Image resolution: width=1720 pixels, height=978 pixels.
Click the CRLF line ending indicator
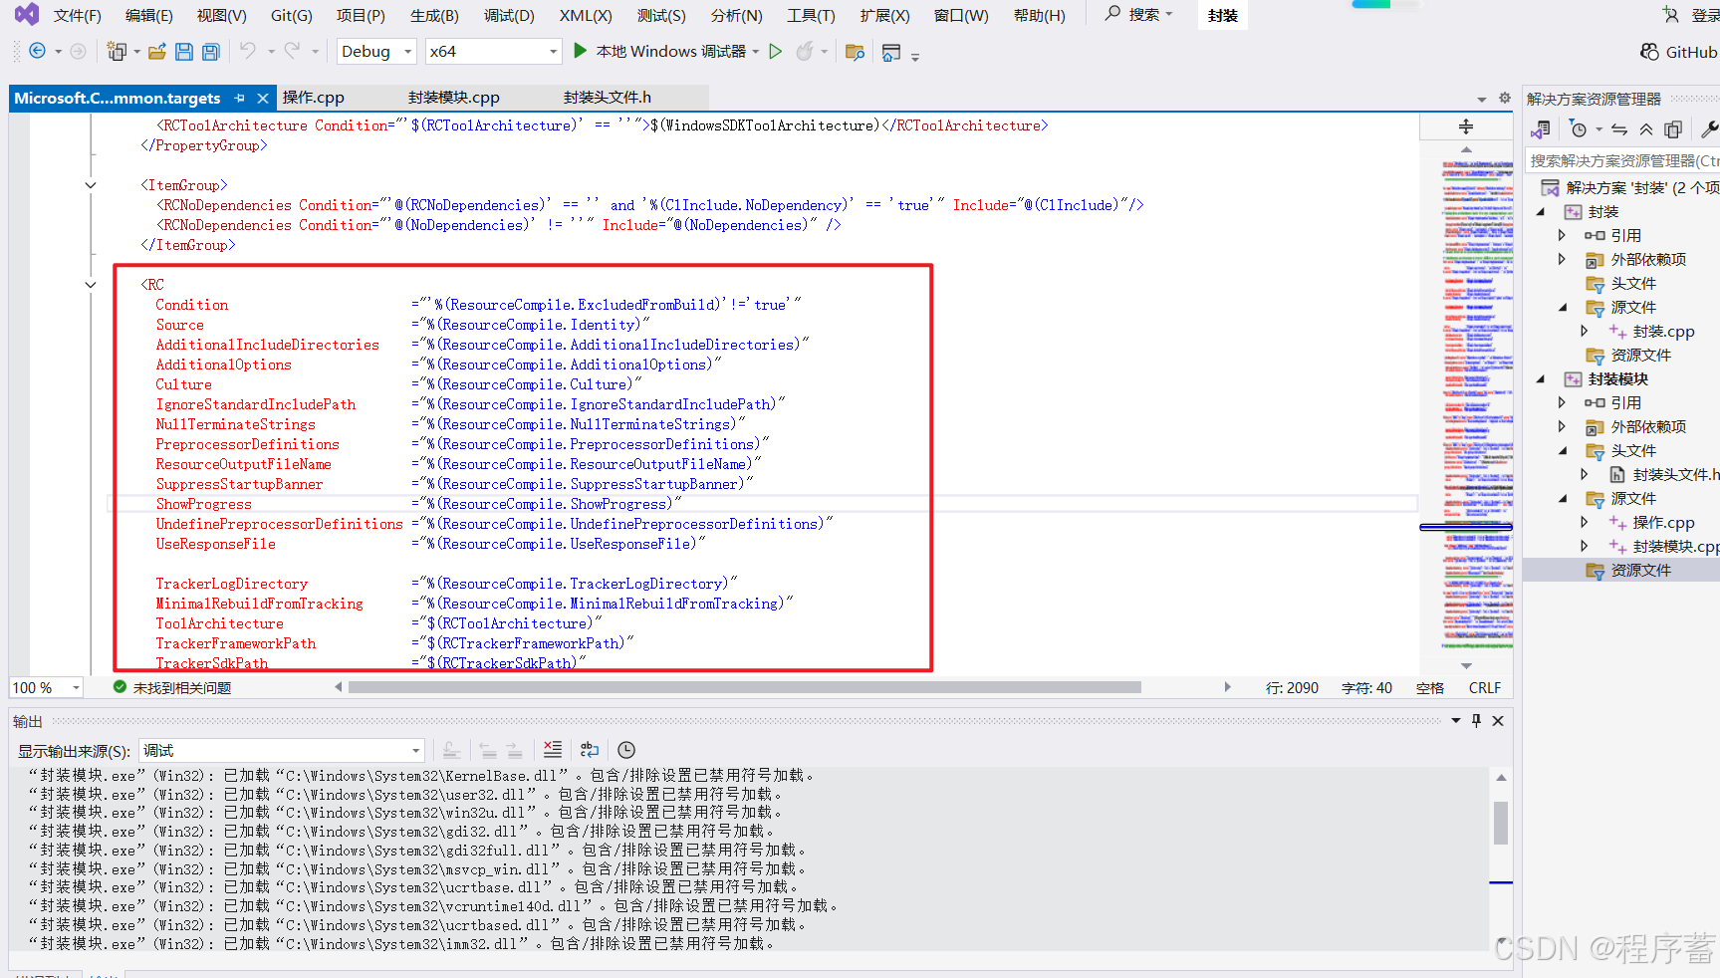1484,687
